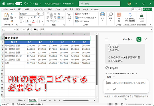The height and width of the screenshot is (106, 154).
Task: Switch to Page Layout view icon
Action: pyautogui.click(x=116, y=104)
